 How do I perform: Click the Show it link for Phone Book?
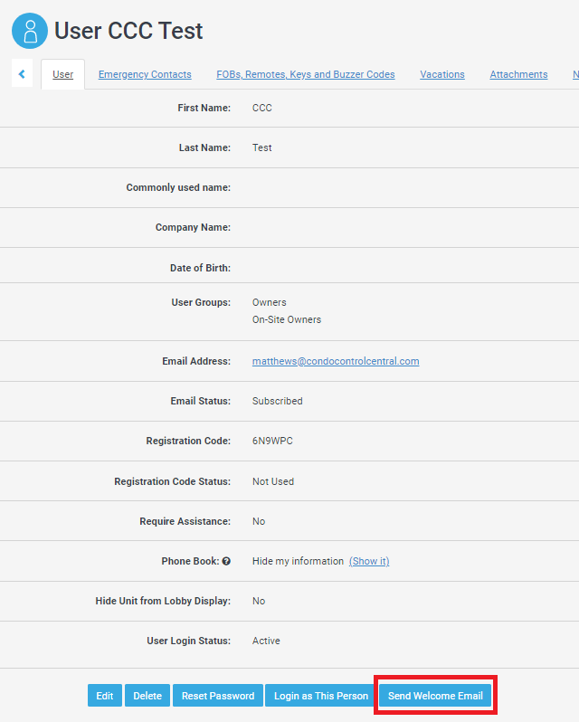369,561
